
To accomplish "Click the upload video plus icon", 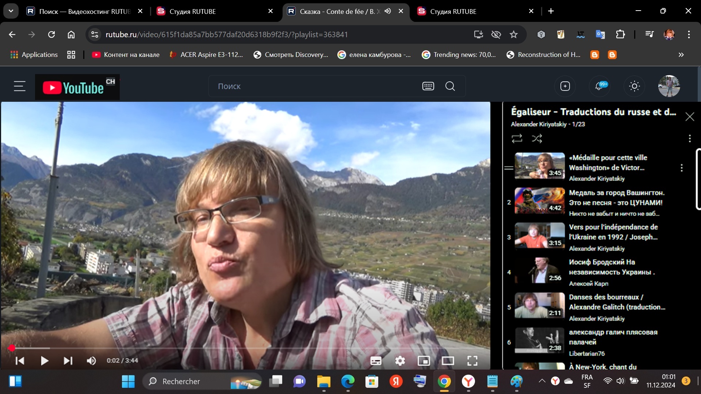I will (565, 86).
